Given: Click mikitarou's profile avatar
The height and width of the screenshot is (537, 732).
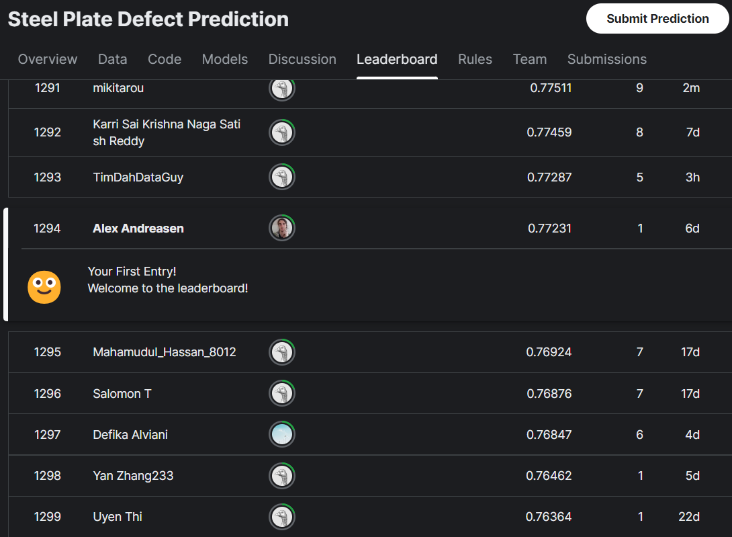Looking at the screenshot, I should coord(282,88).
